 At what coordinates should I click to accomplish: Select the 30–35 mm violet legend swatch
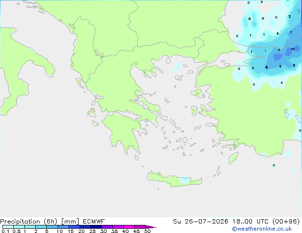(x=107, y=227)
